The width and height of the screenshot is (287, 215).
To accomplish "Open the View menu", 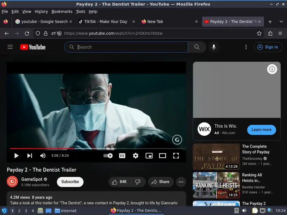I will tap(27, 11).
